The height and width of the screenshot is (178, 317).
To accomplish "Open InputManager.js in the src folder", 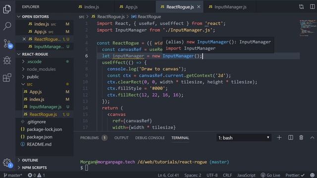I will [x=45, y=107].
